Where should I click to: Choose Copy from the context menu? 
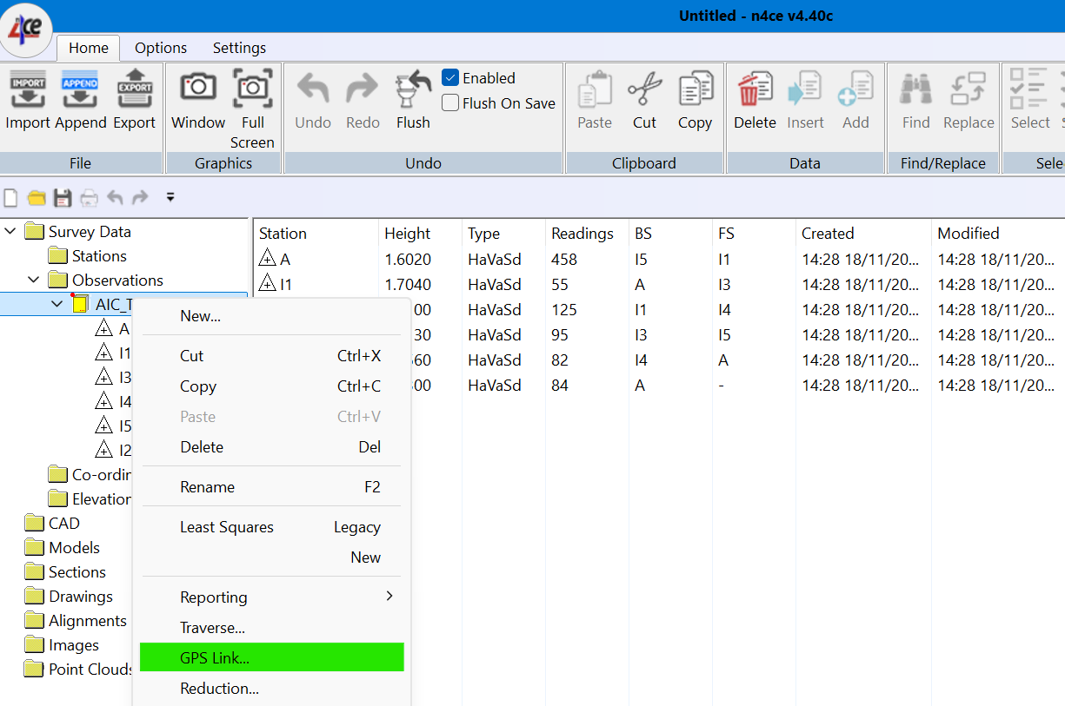point(272,386)
